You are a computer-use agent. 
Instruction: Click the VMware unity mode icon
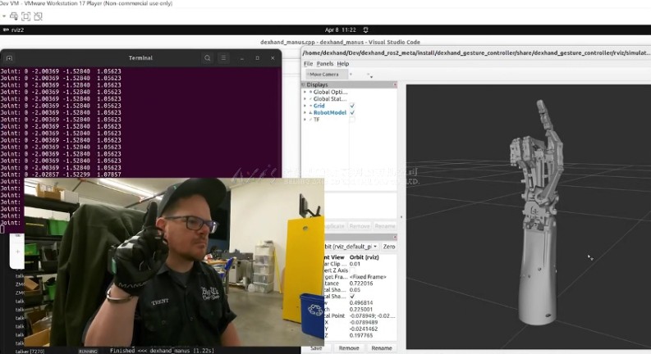pyautogui.click(x=39, y=16)
